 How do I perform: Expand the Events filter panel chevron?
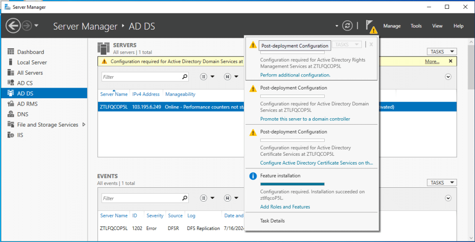(x=449, y=198)
